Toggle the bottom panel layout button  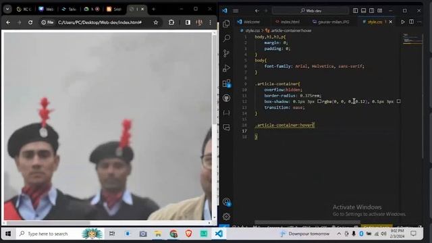coord(363,11)
